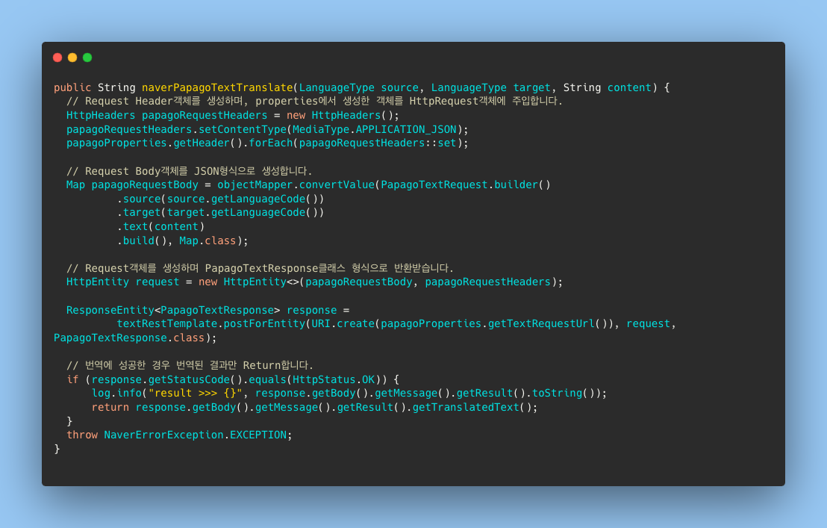The image size is (827, 528).
Task: Click the method name naverPapagoTextTranslate
Action: tap(217, 87)
